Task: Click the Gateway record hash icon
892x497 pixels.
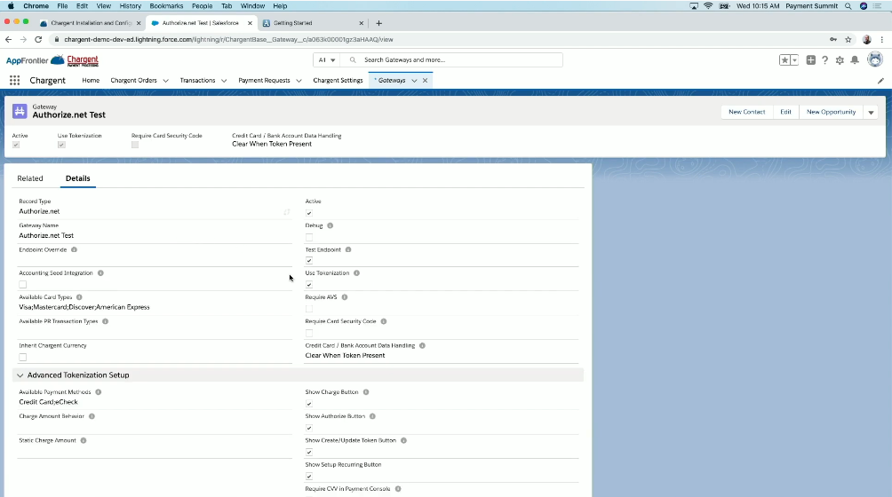Action: point(20,111)
